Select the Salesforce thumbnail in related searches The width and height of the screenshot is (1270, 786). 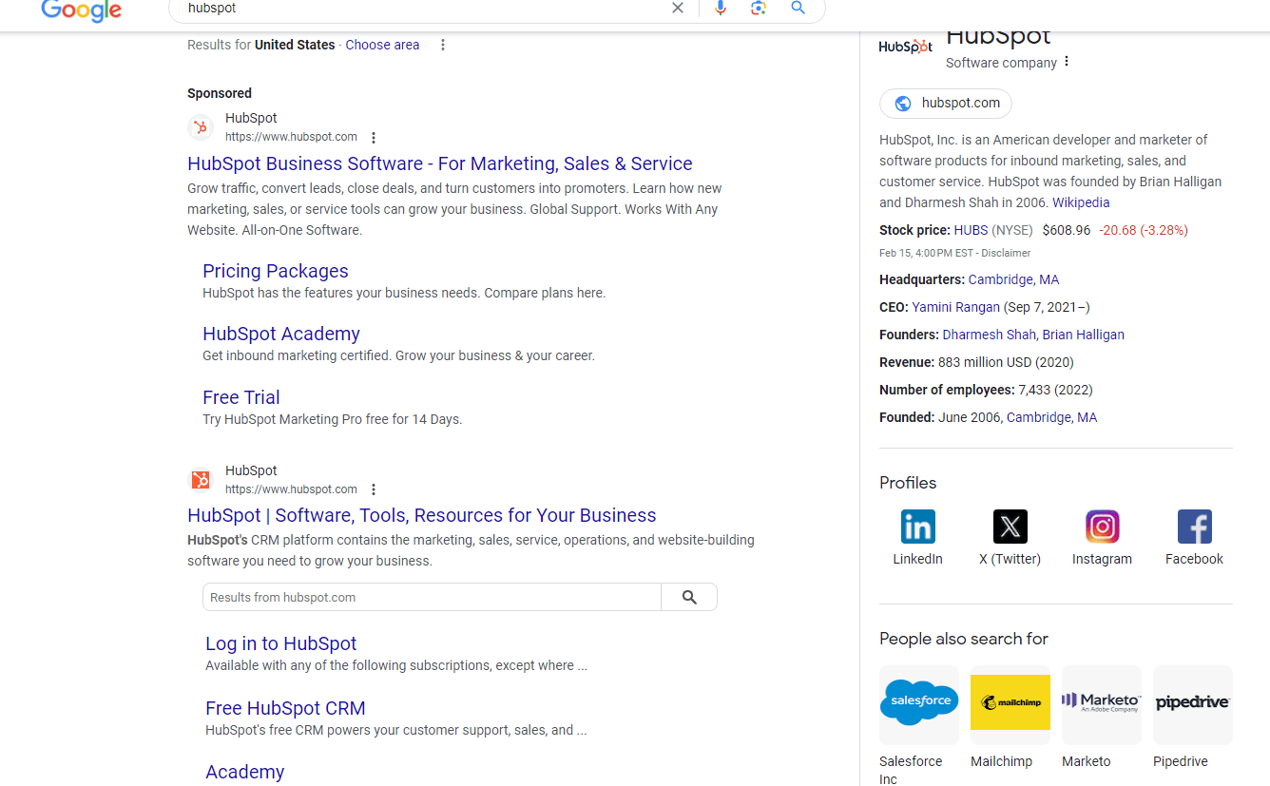[x=918, y=704]
